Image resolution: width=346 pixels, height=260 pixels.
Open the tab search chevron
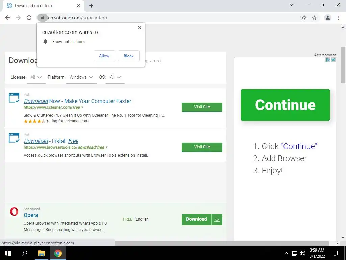[292, 5]
